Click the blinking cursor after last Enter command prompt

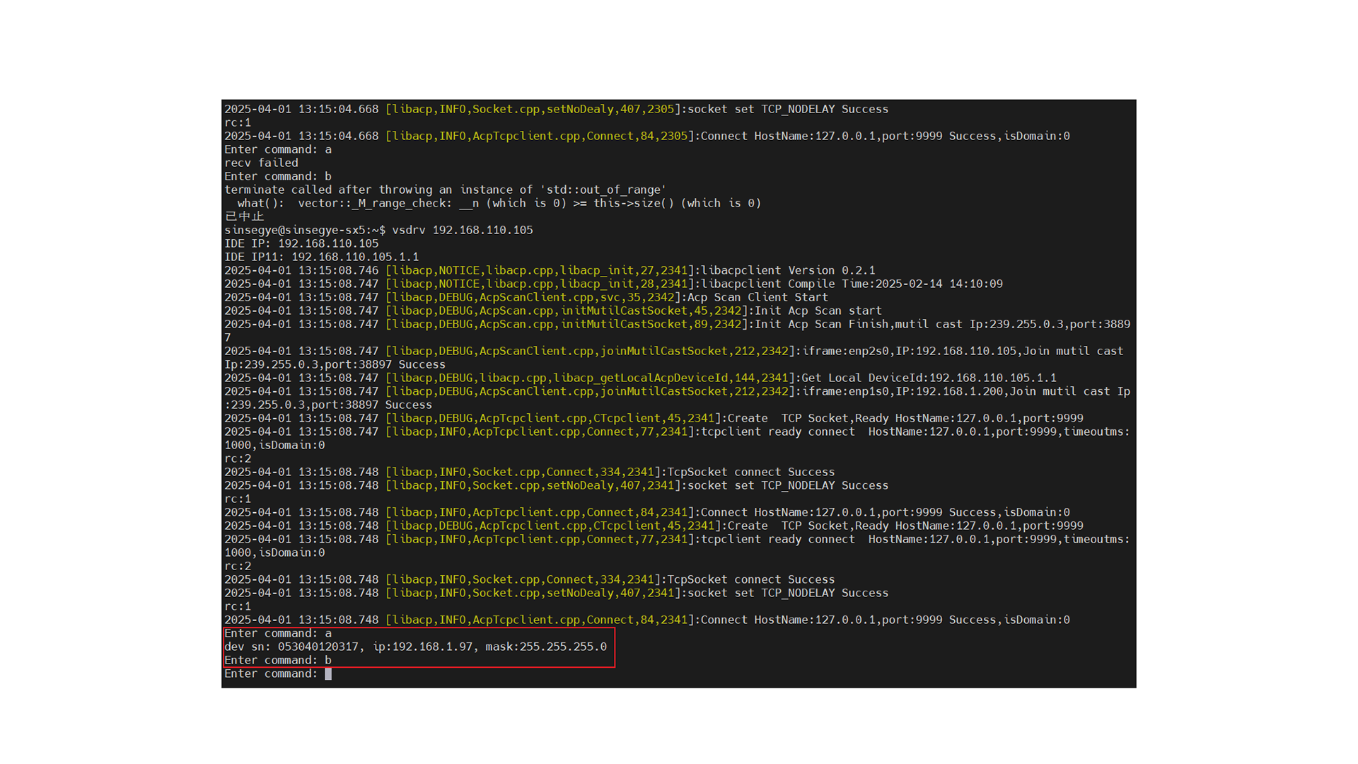pyautogui.click(x=328, y=673)
